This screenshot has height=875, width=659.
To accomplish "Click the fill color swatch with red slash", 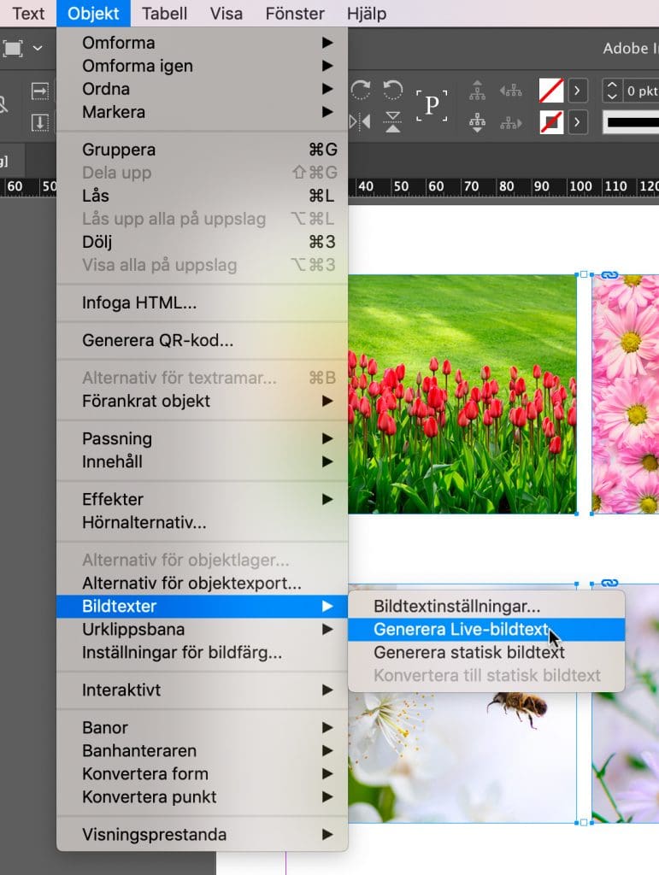I will pos(550,91).
